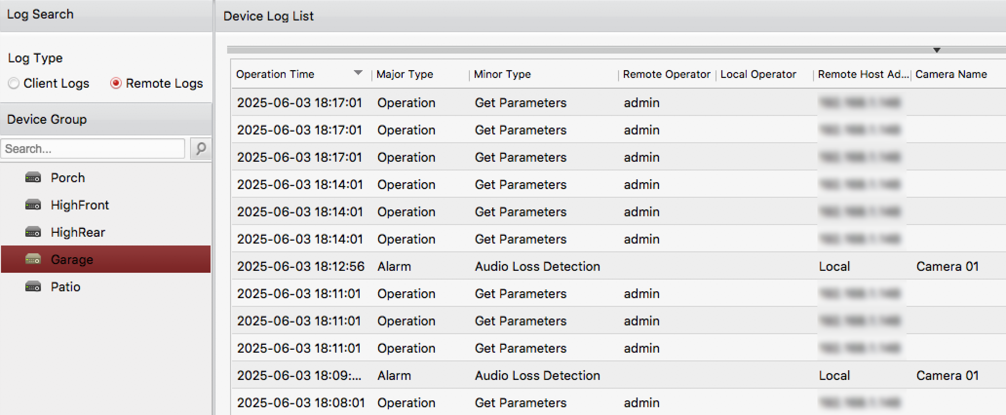Click the Patio device icon

[x=33, y=287]
